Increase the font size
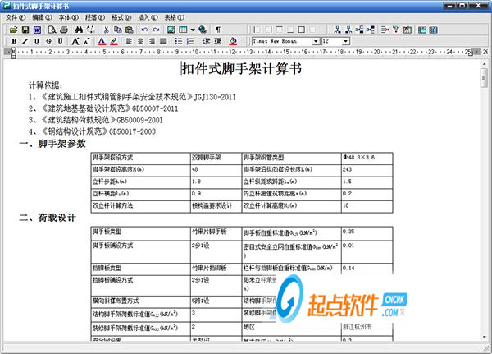This screenshot has width=492, height=354. pyautogui.click(x=75, y=41)
